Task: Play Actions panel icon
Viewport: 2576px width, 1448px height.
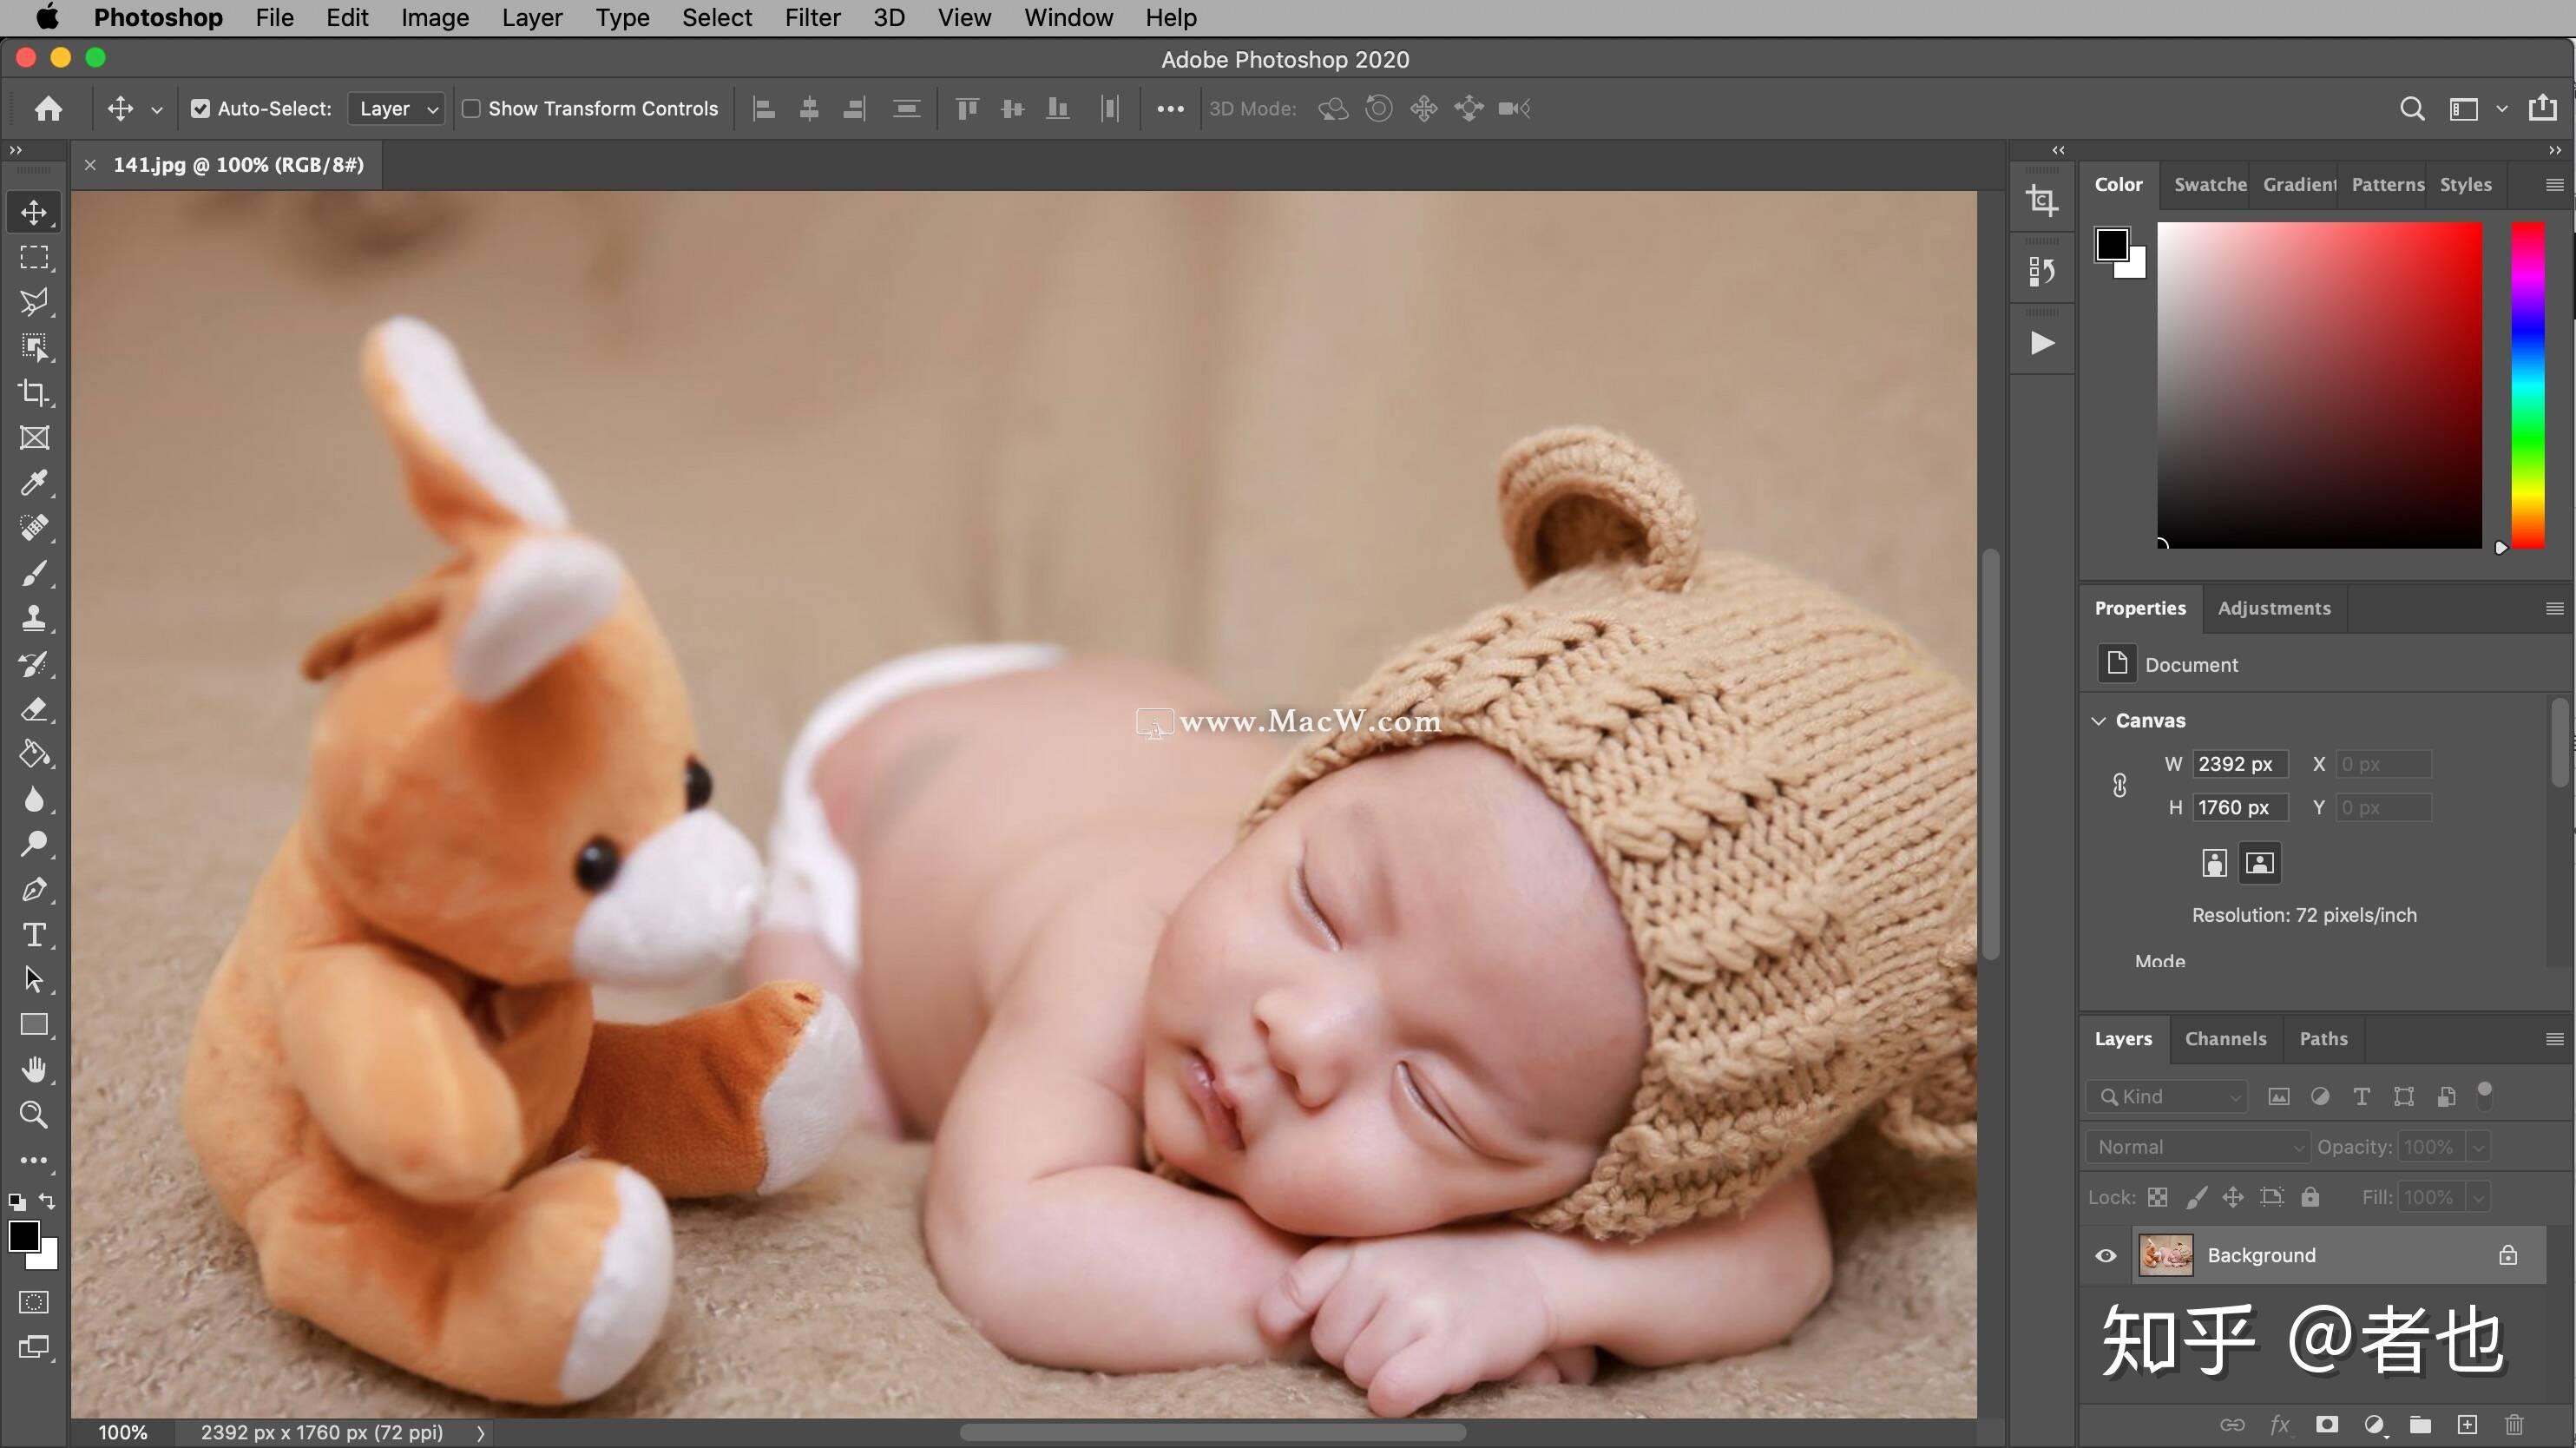Action: point(2043,343)
